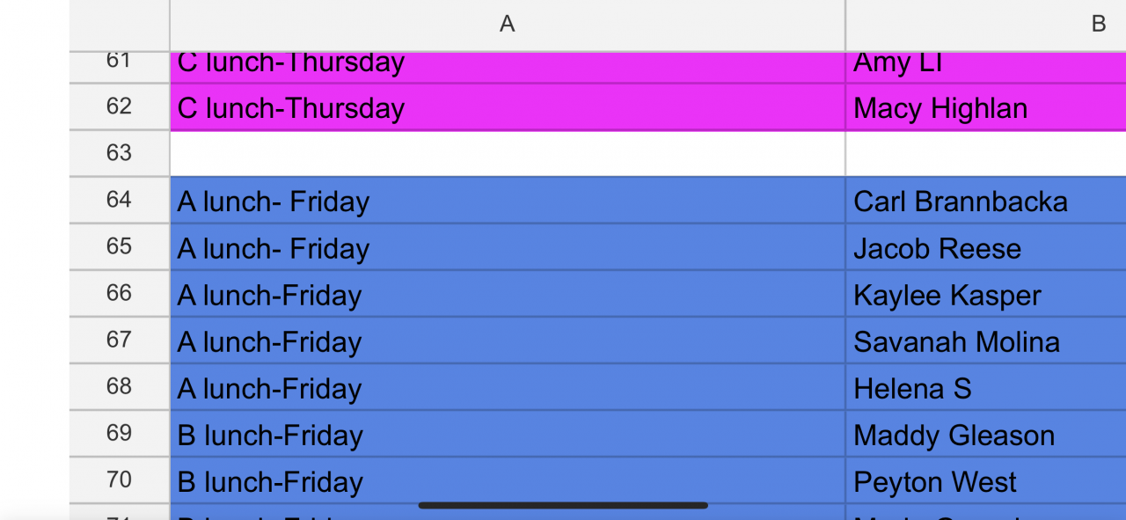Select row 70 header
The height and width of the screenshot is (520, 1126).
click(119, 480)
